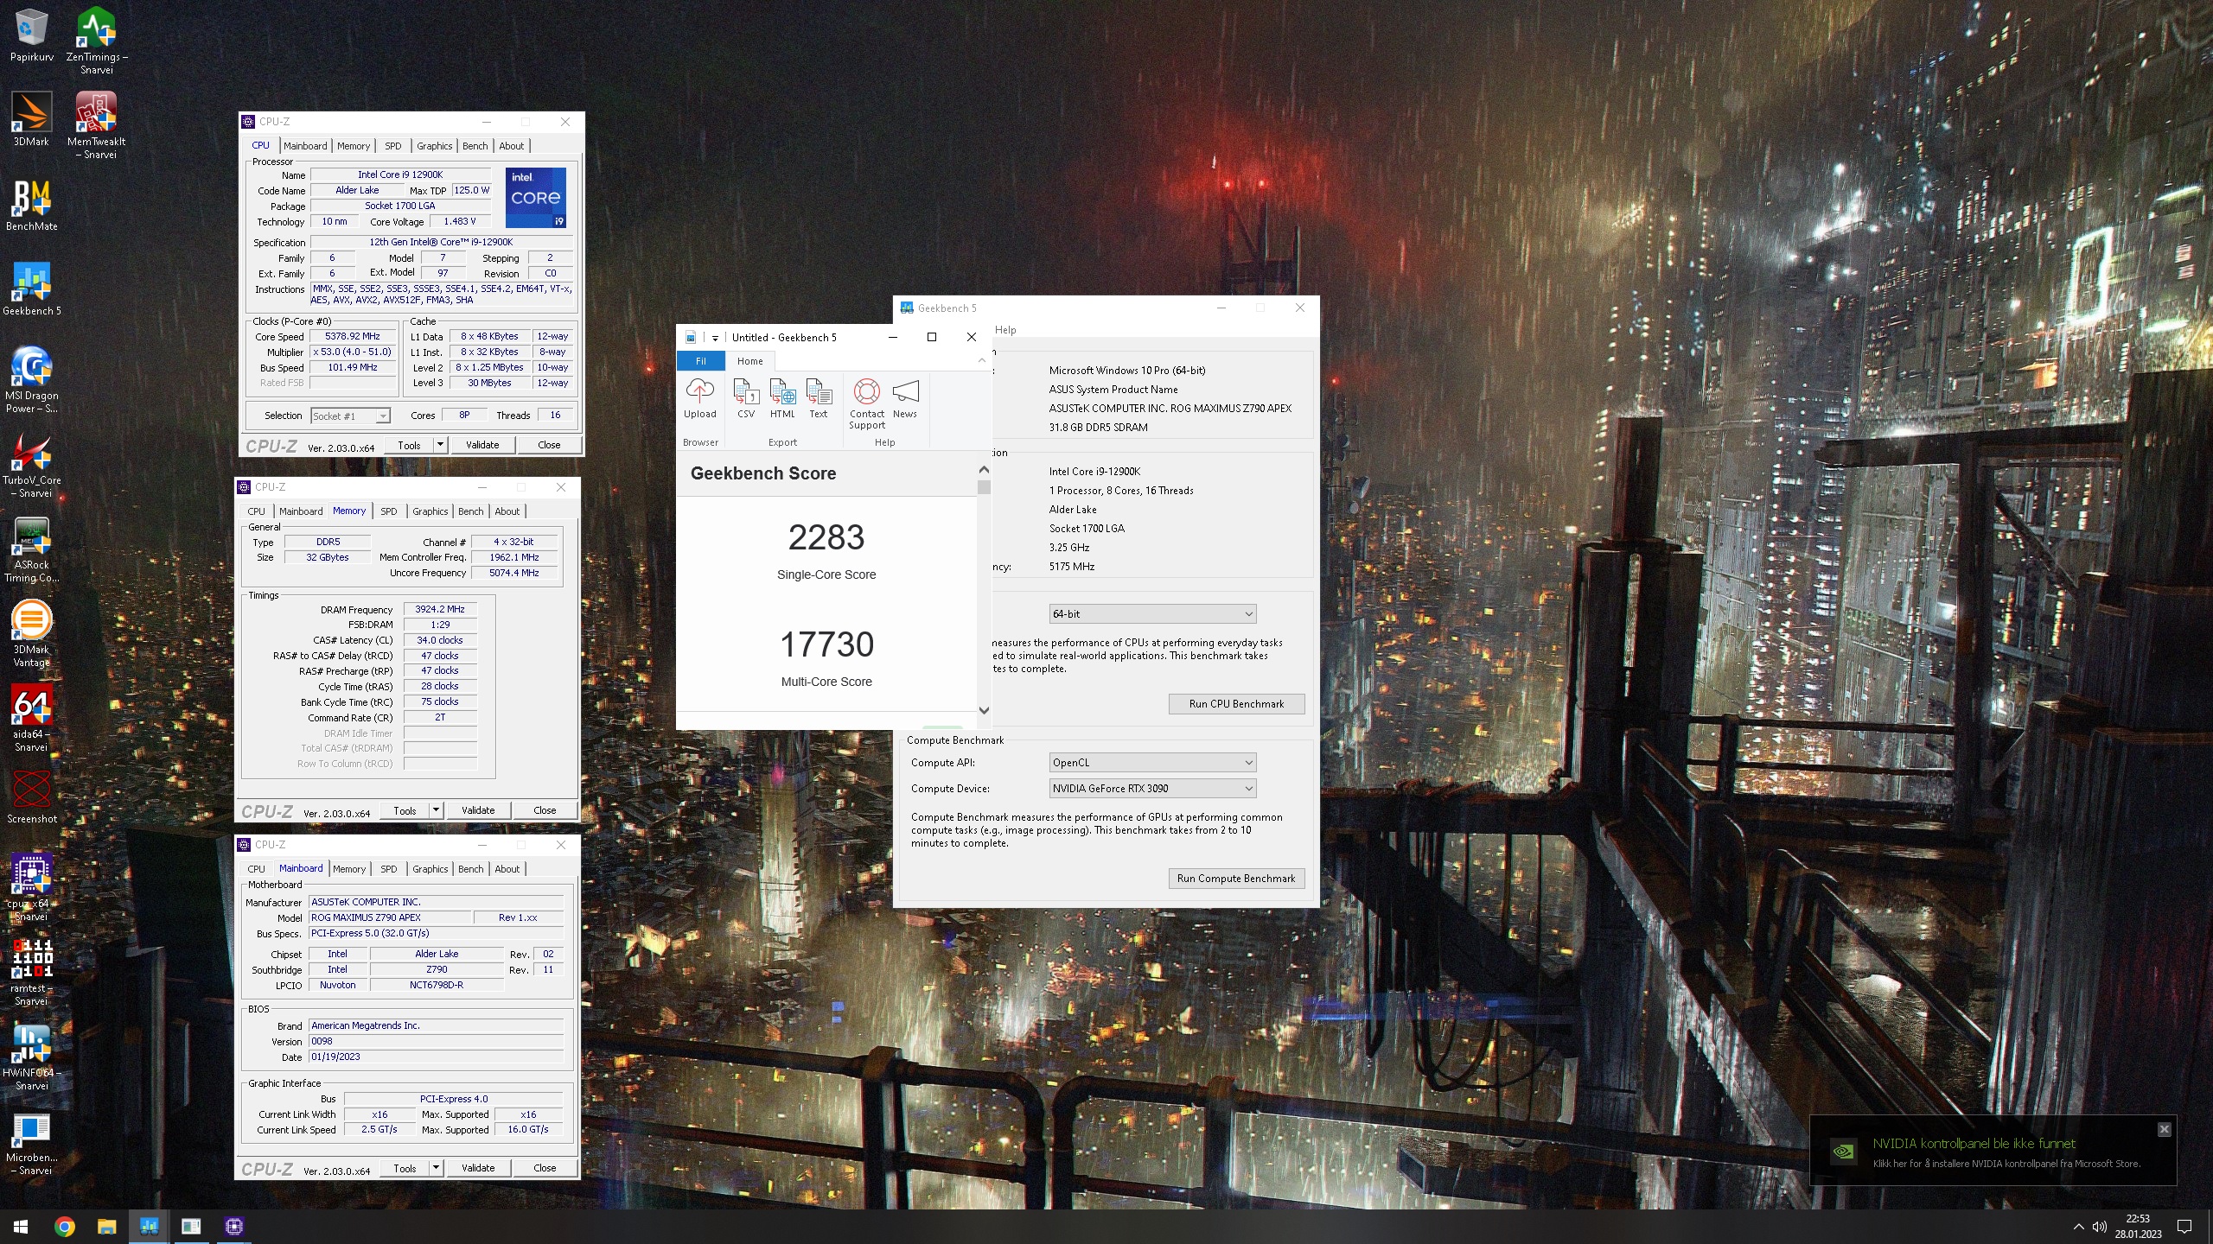The height and width of the screenshot is (1244, 2213).
Task: Open the MemTweakIt shortcut icon
Action: tap(97, 125)
